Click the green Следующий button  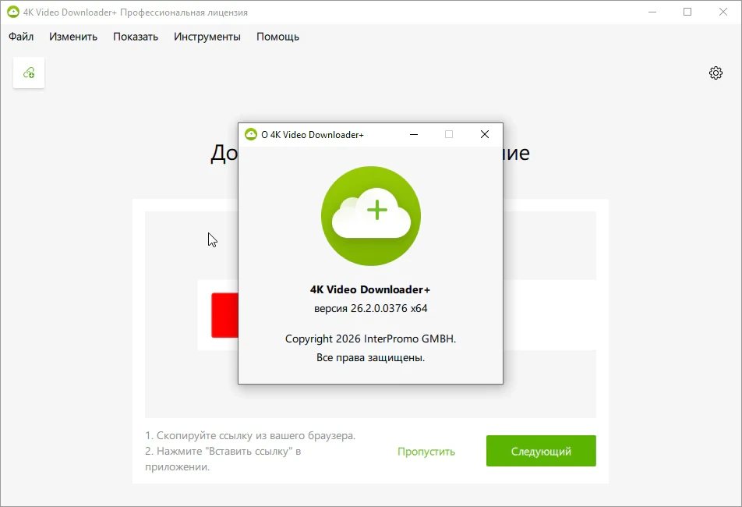coord(541,451)
